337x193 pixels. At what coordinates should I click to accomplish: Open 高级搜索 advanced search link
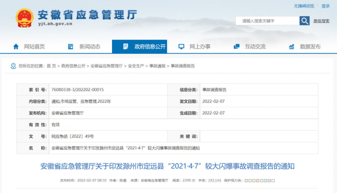tap(321, 21)
